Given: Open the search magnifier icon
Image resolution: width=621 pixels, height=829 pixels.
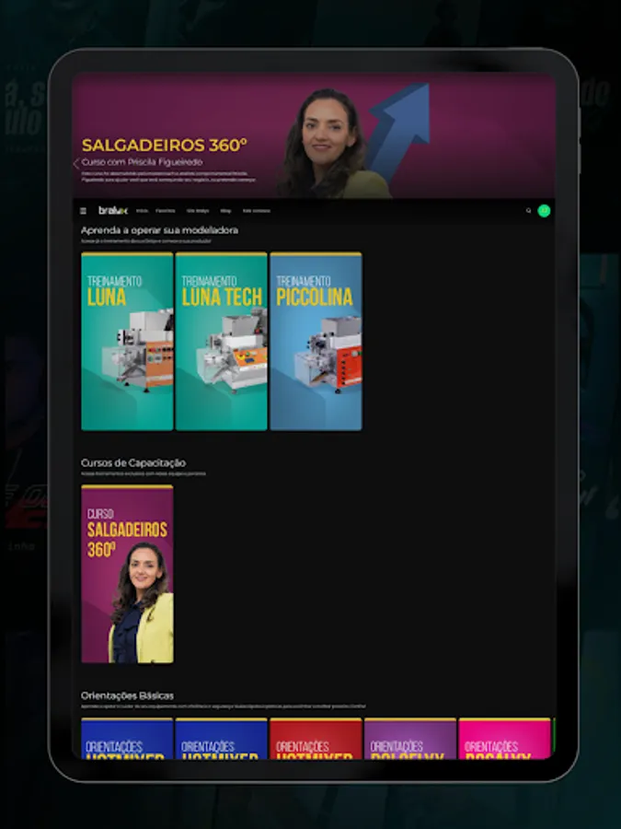Looking at the screenshot, I should (529, 210).
